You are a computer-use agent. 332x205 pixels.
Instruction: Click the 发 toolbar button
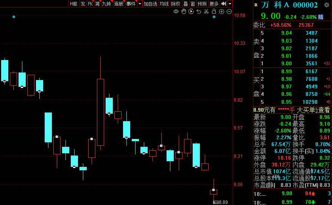pyautogui.click(x=83, y=4)
